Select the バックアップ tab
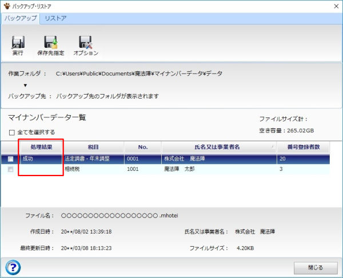This screenshot has width=343, height=278. pyautogui.click(x=21, y=18)
